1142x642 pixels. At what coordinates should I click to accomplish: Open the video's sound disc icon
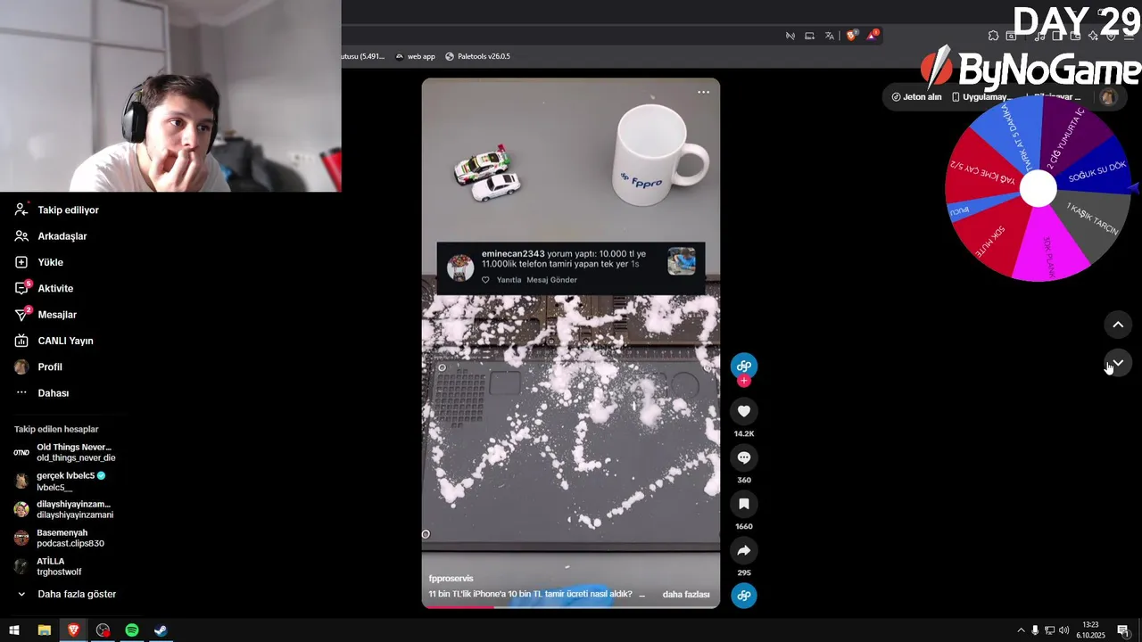[x=744, y=596]
